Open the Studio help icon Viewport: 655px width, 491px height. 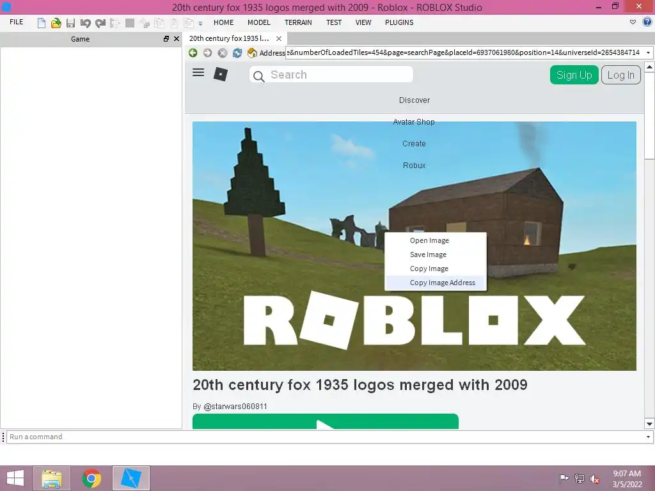(647, 22)
